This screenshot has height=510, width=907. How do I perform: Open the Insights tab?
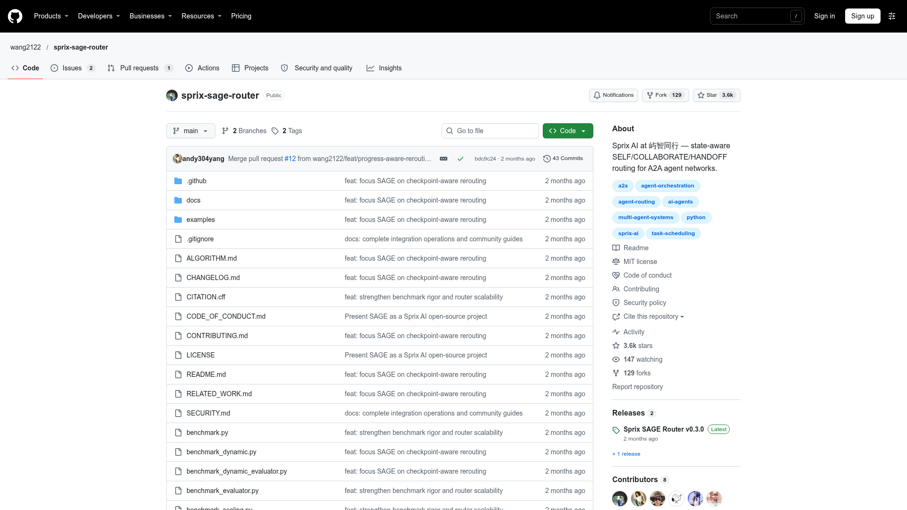pos(384,68)
